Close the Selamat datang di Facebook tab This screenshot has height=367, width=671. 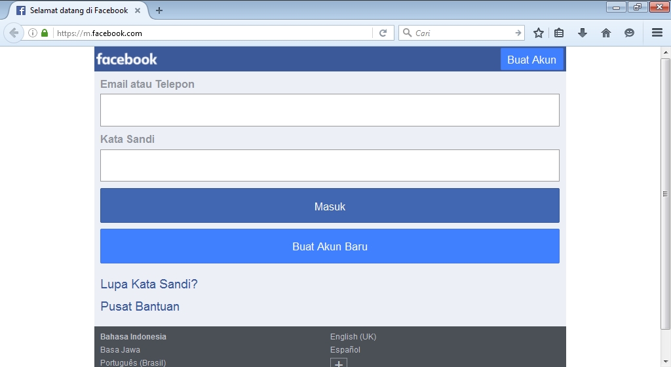click(x=138, y=10)
